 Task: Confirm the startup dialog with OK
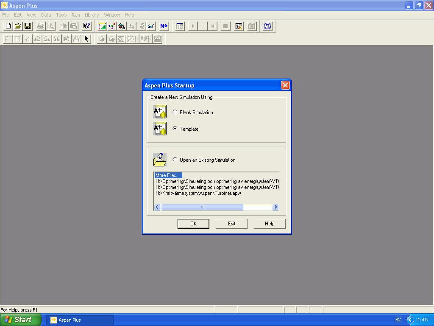193,224
